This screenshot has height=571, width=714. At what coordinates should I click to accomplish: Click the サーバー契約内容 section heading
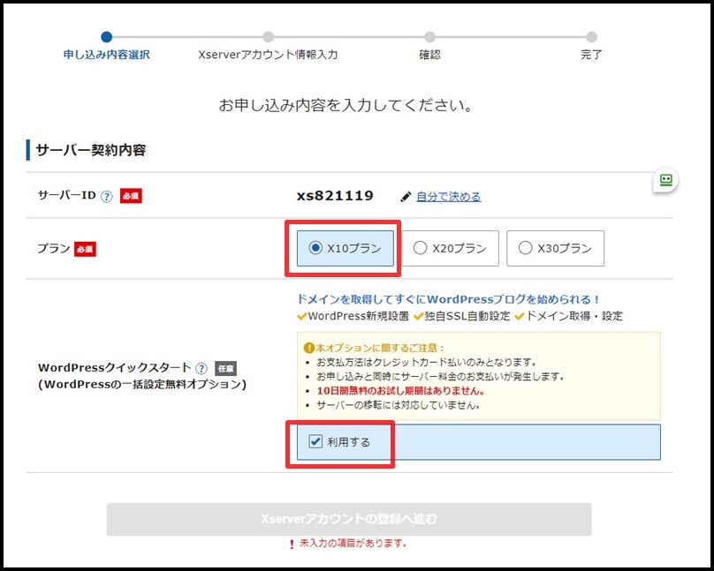point(91,151)
